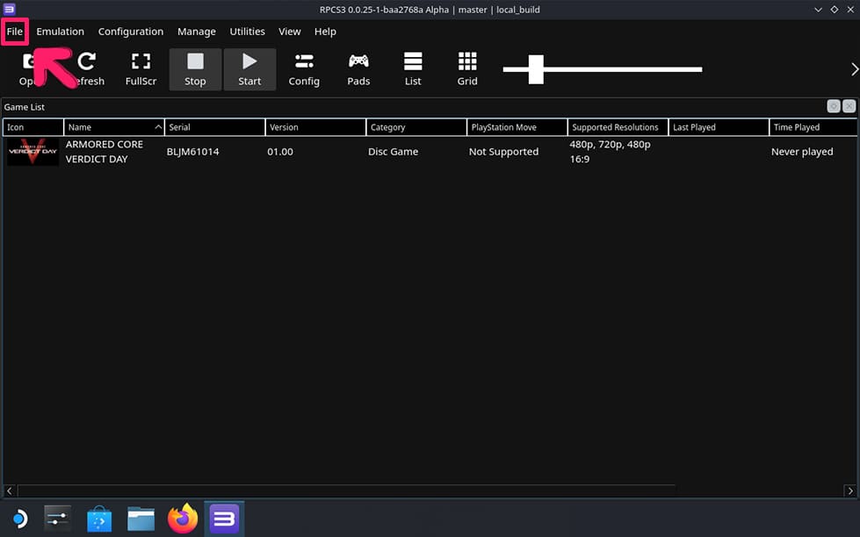860x537 pixels.
Task: Sort by Version column header
Action: pyautogui.click(x=316, y=127)
